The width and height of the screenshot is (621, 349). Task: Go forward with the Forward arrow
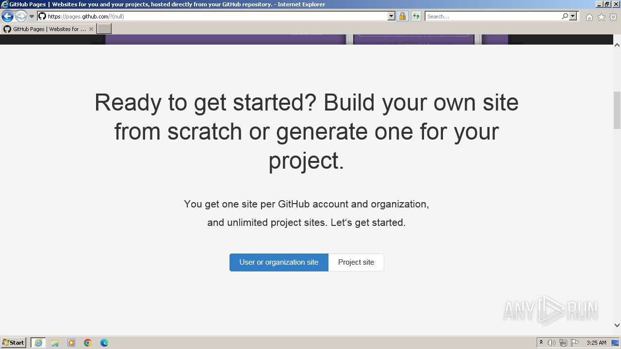tap(21, 16)
